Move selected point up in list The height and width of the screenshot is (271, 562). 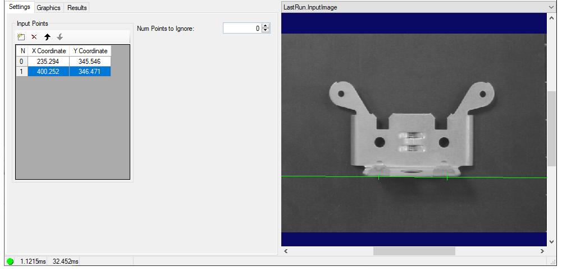[47, 37]
